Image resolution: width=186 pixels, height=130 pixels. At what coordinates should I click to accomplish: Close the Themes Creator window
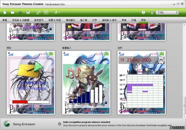pos(182,4)
